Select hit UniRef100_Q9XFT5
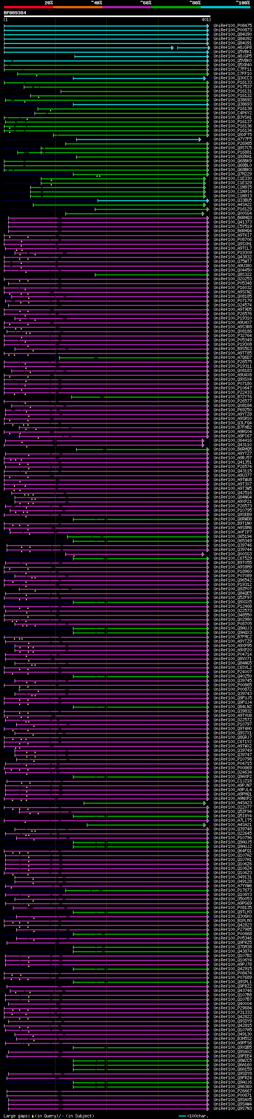254x1119 pixels. tap(233, 135)
